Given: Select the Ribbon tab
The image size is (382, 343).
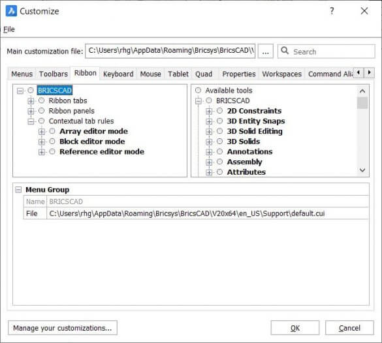Looking at the screenshot, I should [86, 73].
